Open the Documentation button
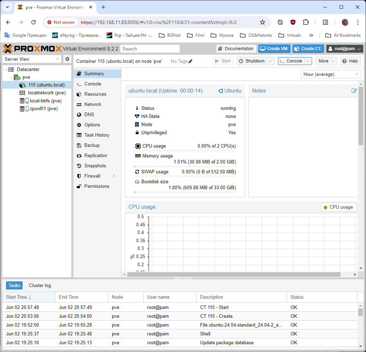The width and height of the screenshot is (366, 352). coord(236,49)
